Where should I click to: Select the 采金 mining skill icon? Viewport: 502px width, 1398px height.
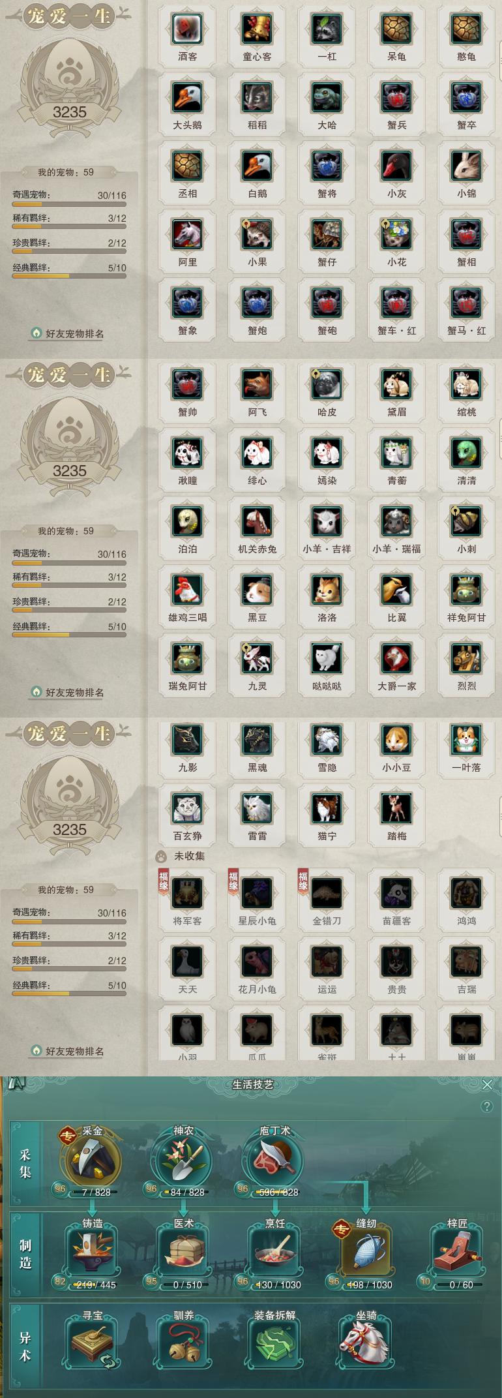91,1161
